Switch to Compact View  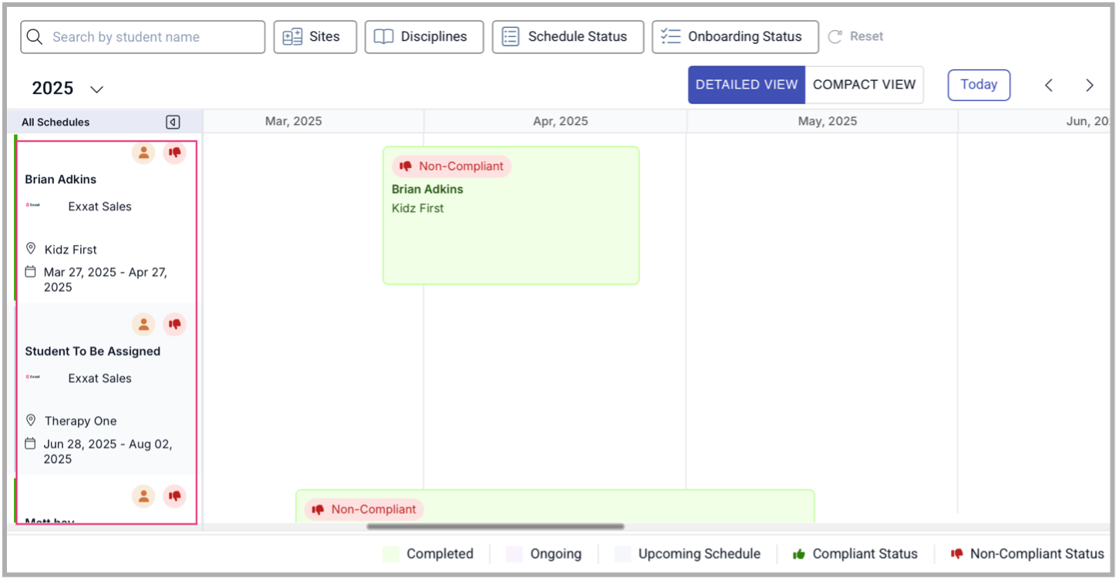(x=864, y=85)
